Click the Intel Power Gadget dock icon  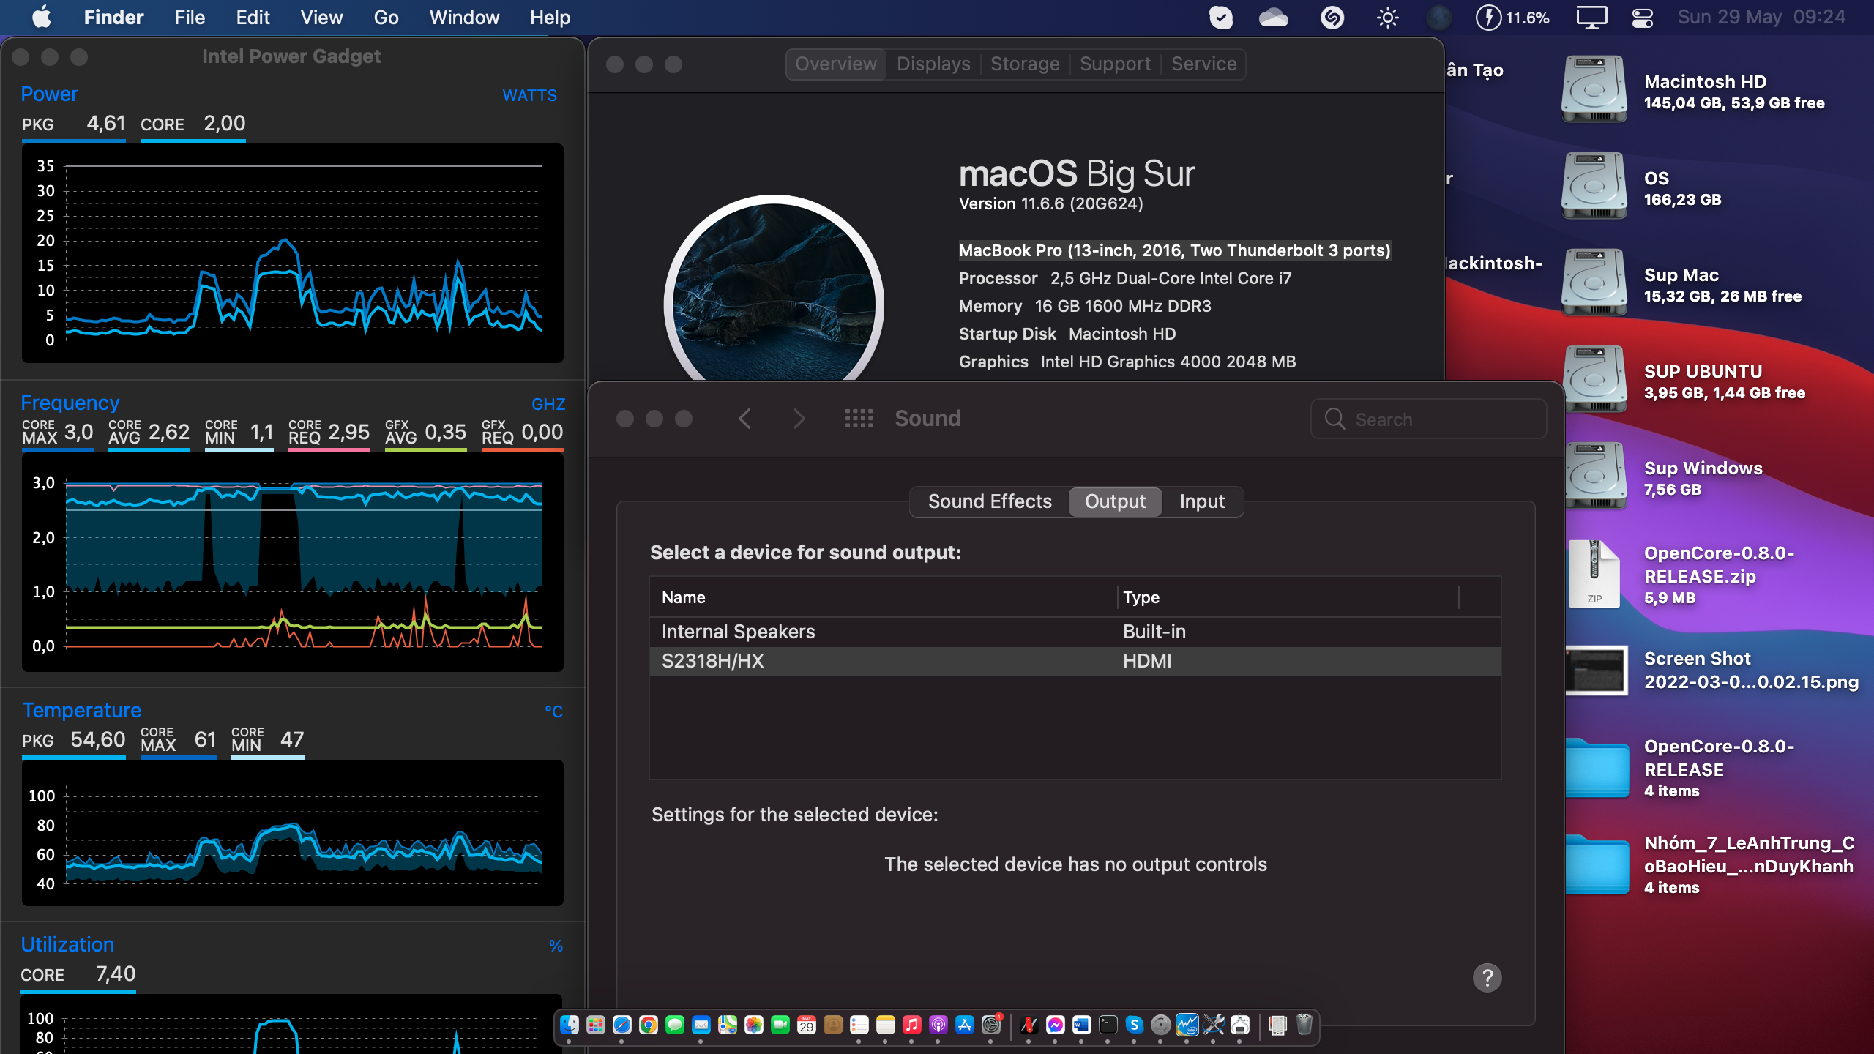tap(1187, 1025)
